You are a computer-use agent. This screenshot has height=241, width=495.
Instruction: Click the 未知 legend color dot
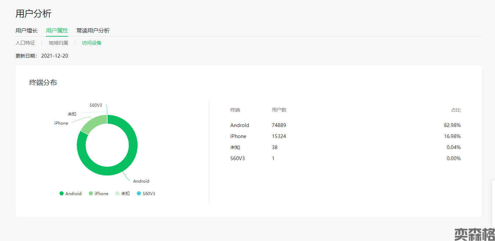(x=118, y=194)
